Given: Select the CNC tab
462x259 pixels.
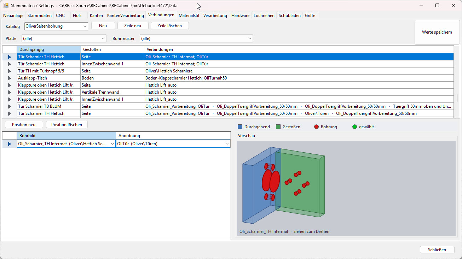Looking at the screenshot, I should click(60, 16).
